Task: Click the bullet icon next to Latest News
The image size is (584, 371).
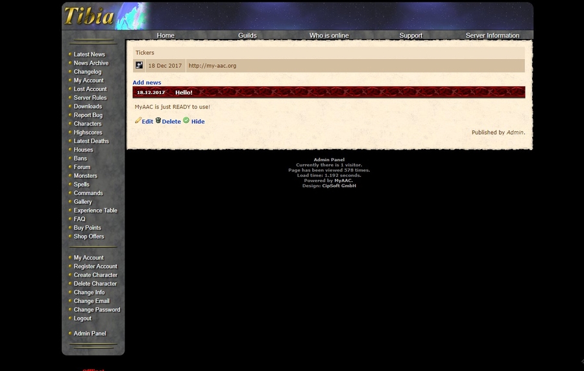Action: point(69,54)
